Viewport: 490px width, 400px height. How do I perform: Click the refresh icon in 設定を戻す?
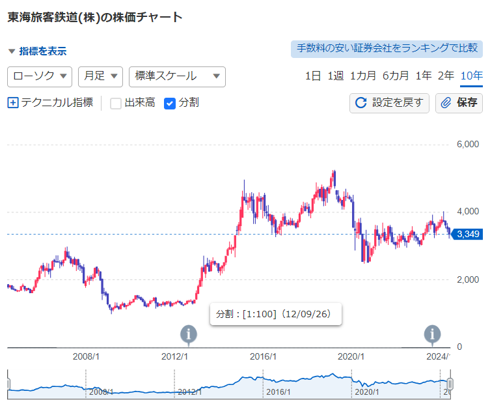coord(361,102)
